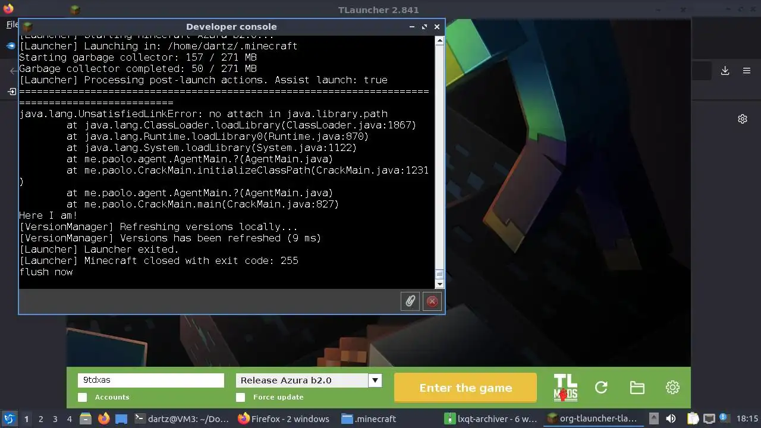Click the refresh versions icon
Image resolution: width=761 pixels, height=428 pixels.
click(601, 388)
